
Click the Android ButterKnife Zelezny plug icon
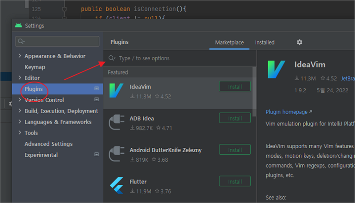point(116,154)
